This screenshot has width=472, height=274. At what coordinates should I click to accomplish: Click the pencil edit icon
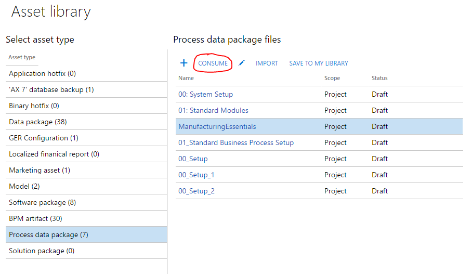242,63
